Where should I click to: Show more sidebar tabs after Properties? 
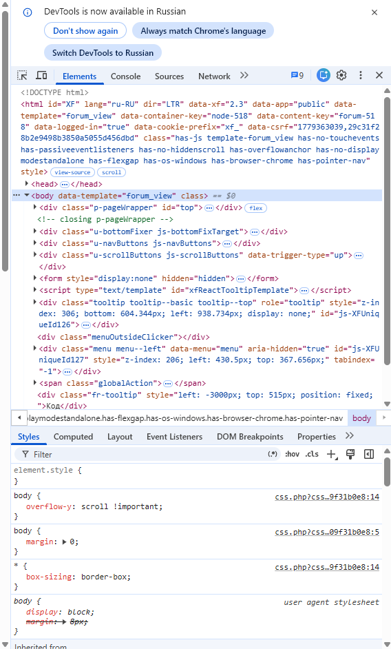(x=350, y=436)
